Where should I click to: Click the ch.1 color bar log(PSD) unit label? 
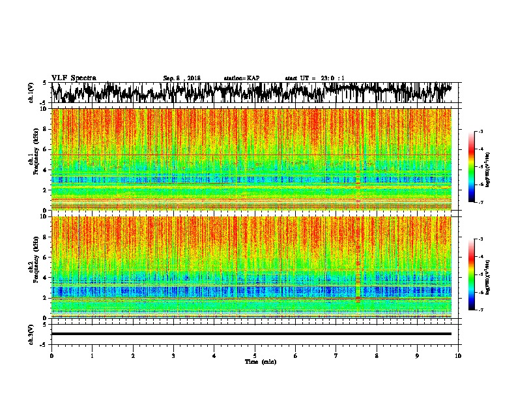(x=488, y=170)
